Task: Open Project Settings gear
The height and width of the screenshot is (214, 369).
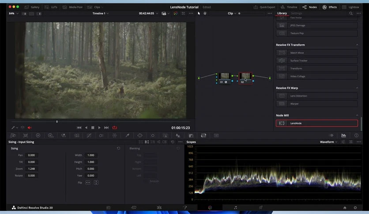Action: pyautogui.click(x=355, y=208)
